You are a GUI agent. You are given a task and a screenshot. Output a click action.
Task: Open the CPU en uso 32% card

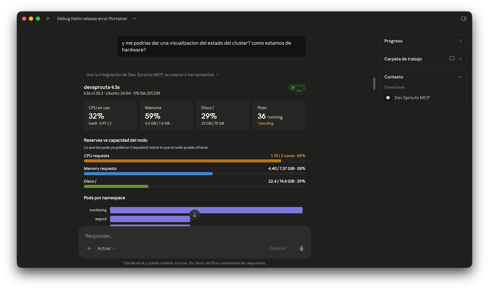110,115
